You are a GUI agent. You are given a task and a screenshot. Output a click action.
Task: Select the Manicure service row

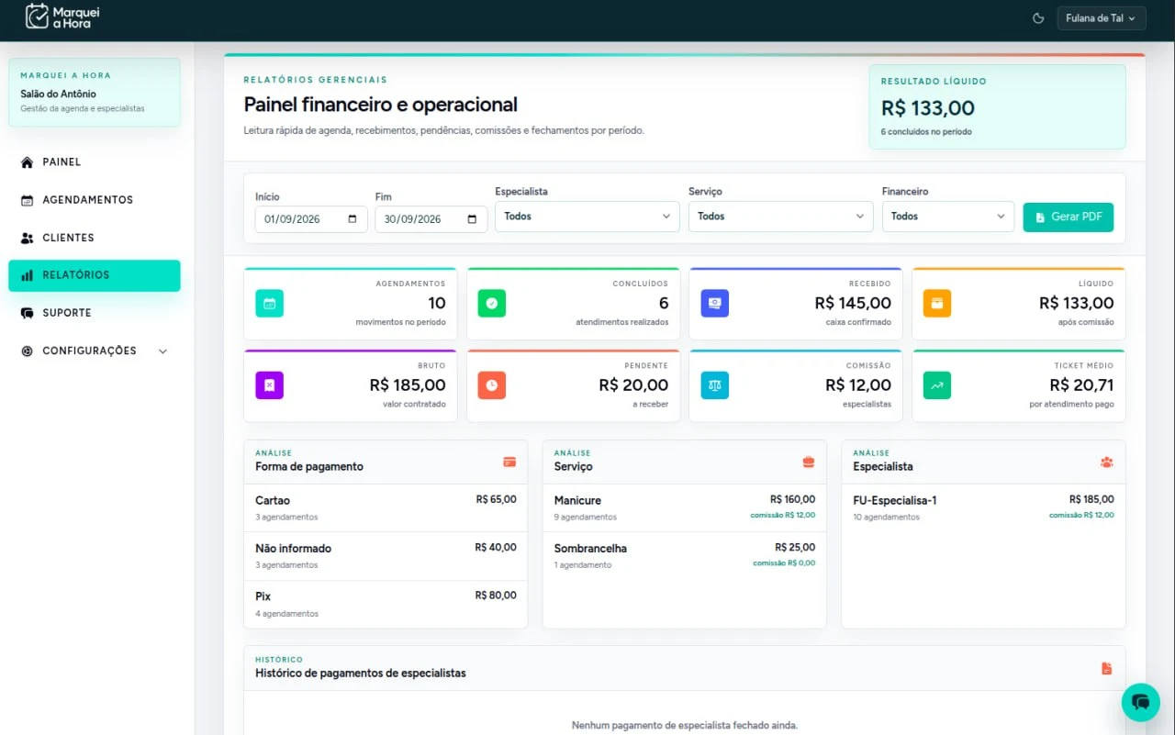click(685, 508)
